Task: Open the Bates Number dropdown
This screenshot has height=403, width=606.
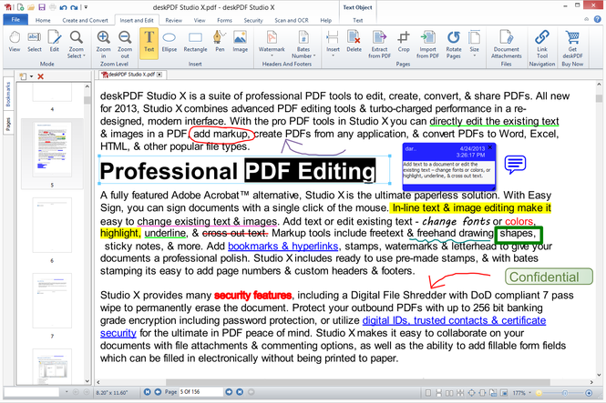Action: 303,45
